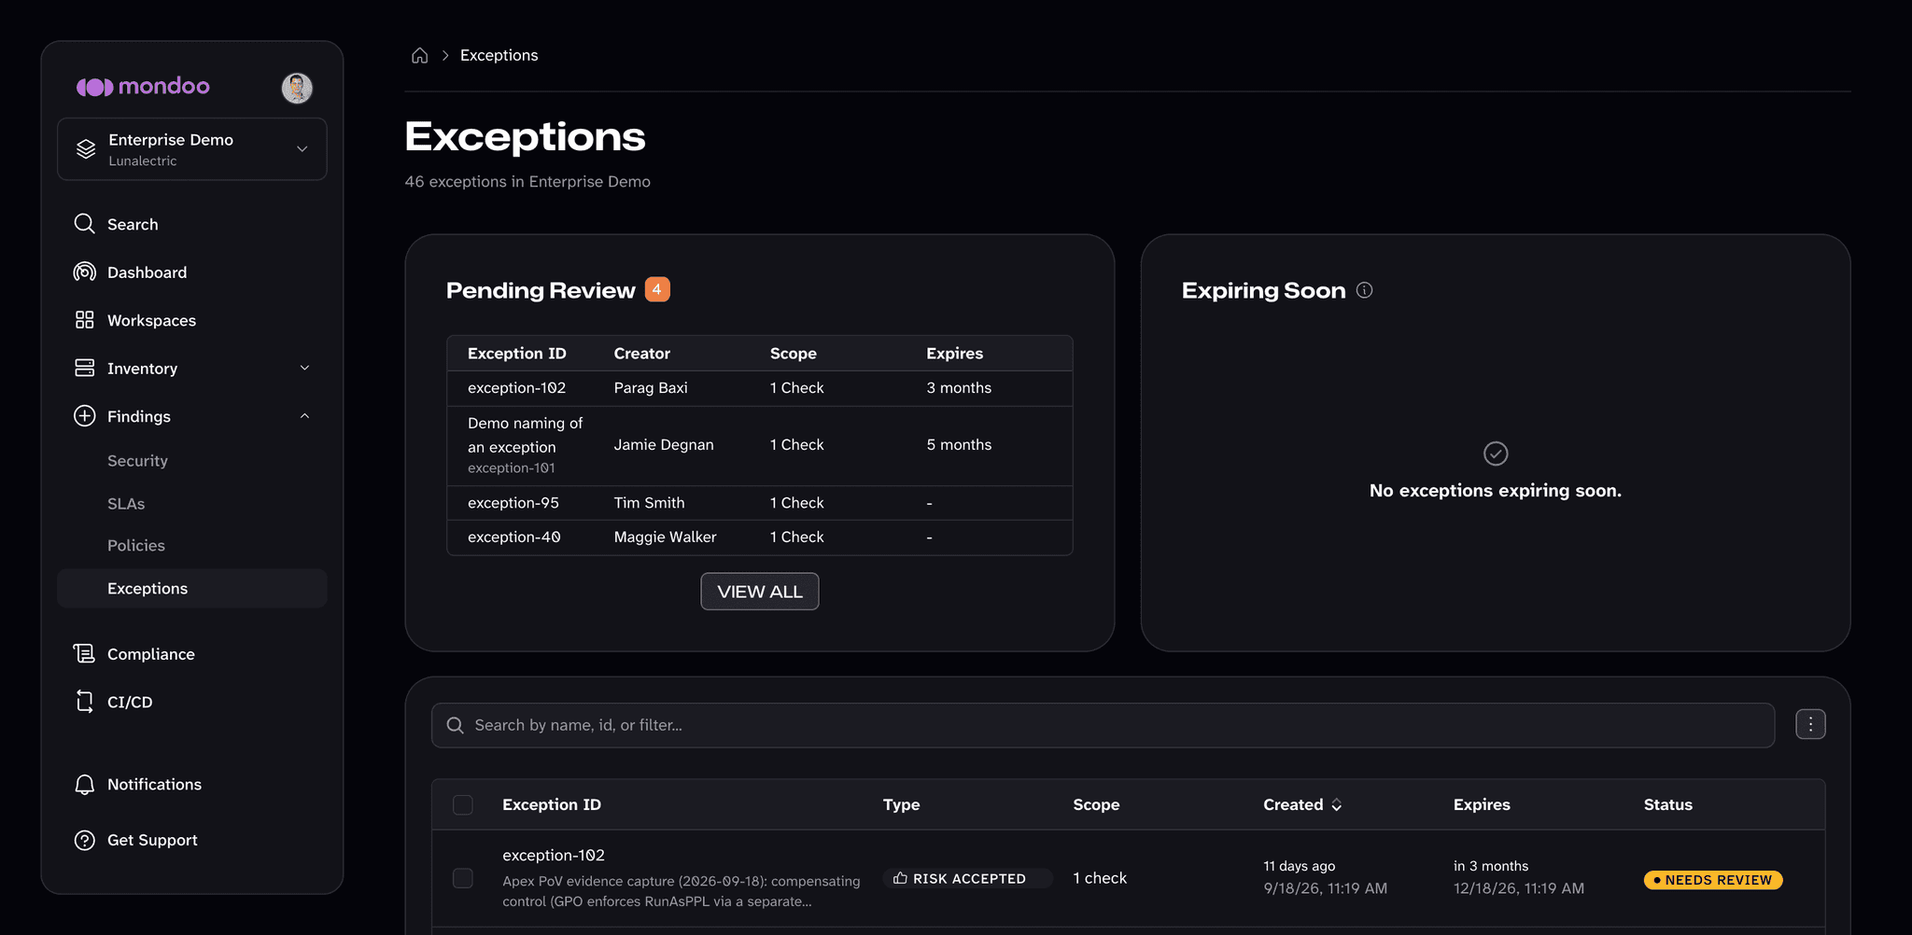Expand the Inventory menu chevron
Image resolution: width=1912 pixels, height=935 pixels.
pyautogui.click(x=304, y=368)
